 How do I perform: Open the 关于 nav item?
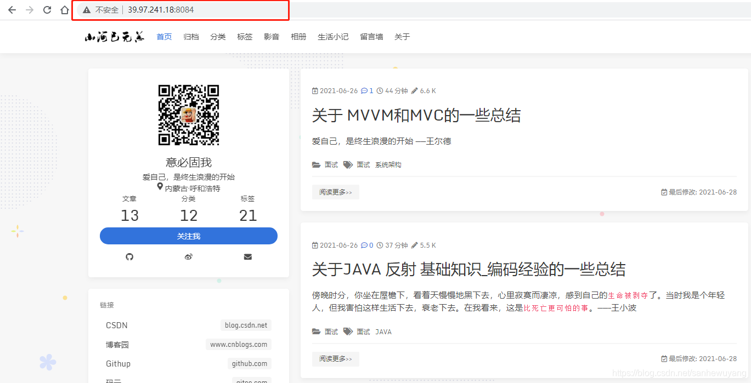pos(402,37)
